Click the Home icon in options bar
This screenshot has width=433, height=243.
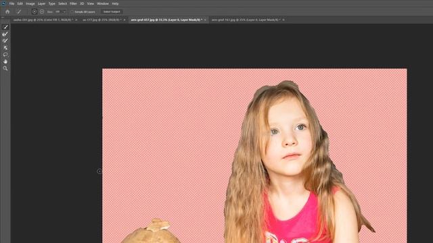[7, 12]
